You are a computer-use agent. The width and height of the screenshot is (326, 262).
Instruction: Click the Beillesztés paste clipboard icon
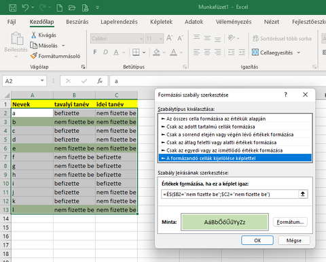17,39
